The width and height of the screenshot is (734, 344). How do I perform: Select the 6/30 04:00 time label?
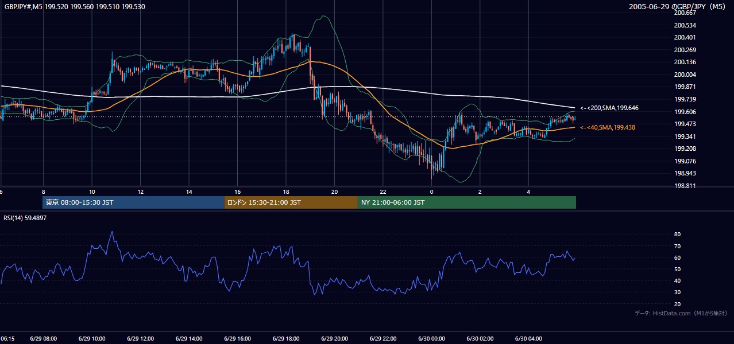pos(529,339)
